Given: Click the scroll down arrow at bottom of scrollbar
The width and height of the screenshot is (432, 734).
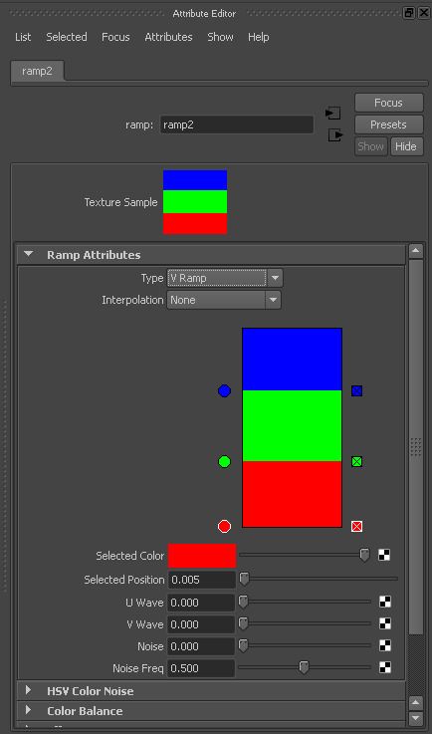Looking at the screenshot, I should (x=416, y=718).
